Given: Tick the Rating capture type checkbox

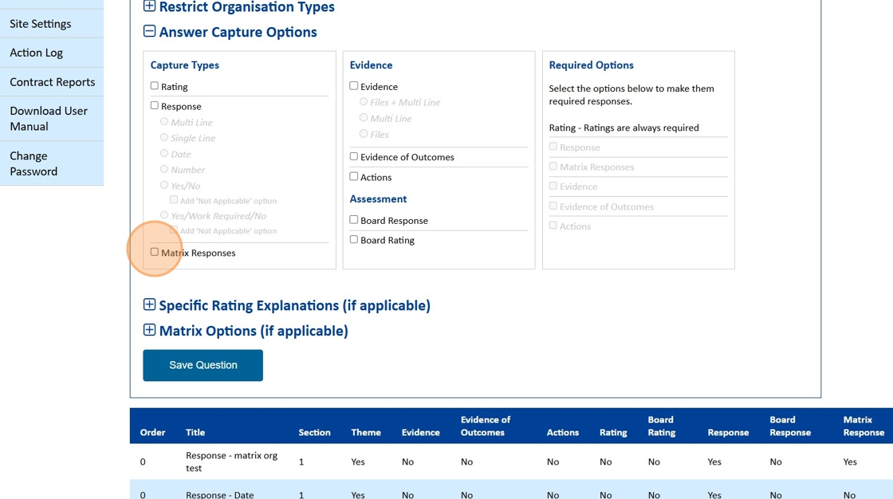Looking at the screenshot, I should pos(155,86).
